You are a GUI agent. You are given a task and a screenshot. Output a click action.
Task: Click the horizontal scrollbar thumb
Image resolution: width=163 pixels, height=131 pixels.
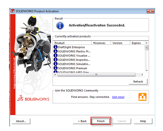(96, 75)
